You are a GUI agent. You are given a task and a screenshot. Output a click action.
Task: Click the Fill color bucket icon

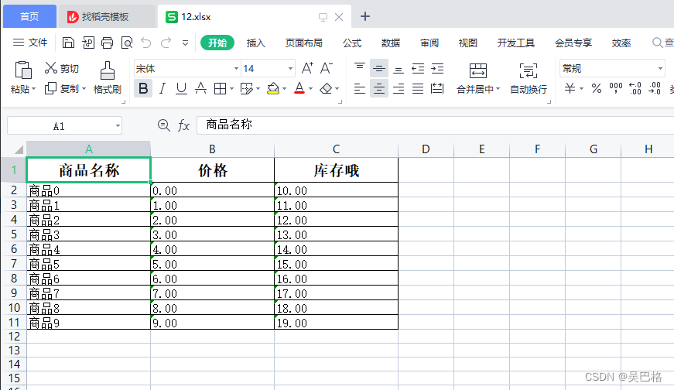coord(273,88)
